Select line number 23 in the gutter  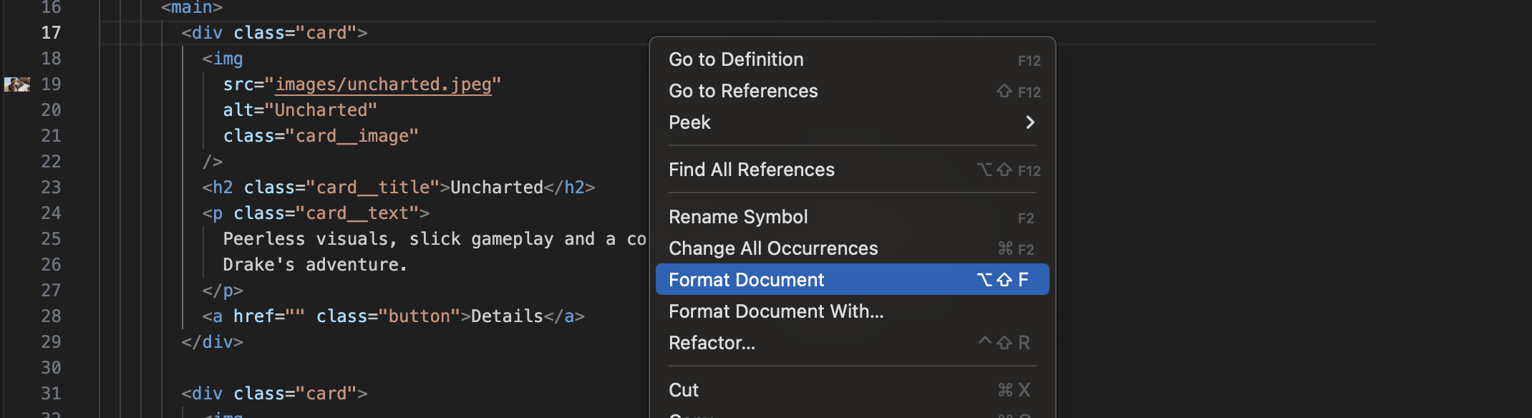click(51, 188)
